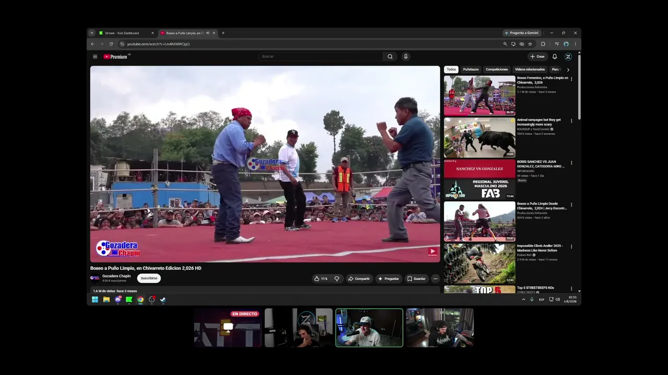Image resolution: width=668 pixels, height=375 pixels.
Task: Open options for Impossible Climb Andler video
Action: [571, 246]
